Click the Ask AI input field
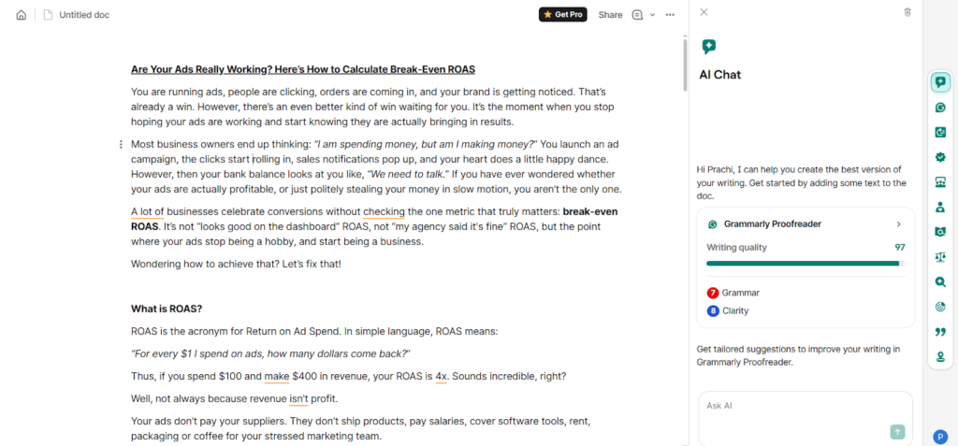Viewport: 958px width, 446px height. point(795,406)
